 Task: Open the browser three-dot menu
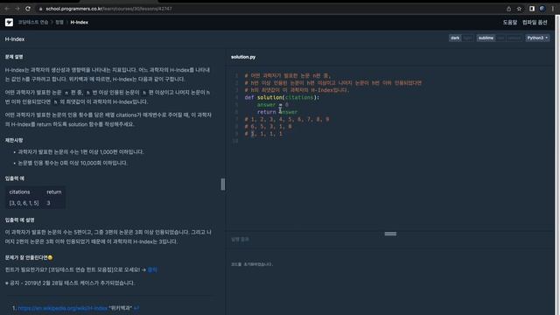tap(552, 9)
